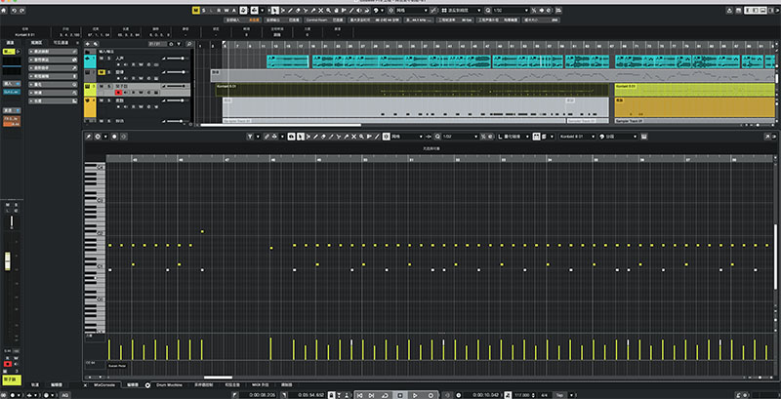Screen dimensions: 781x399
Task: Open Key Editor length quantize 量化链接 dropdown
Action: pos(514,137)
